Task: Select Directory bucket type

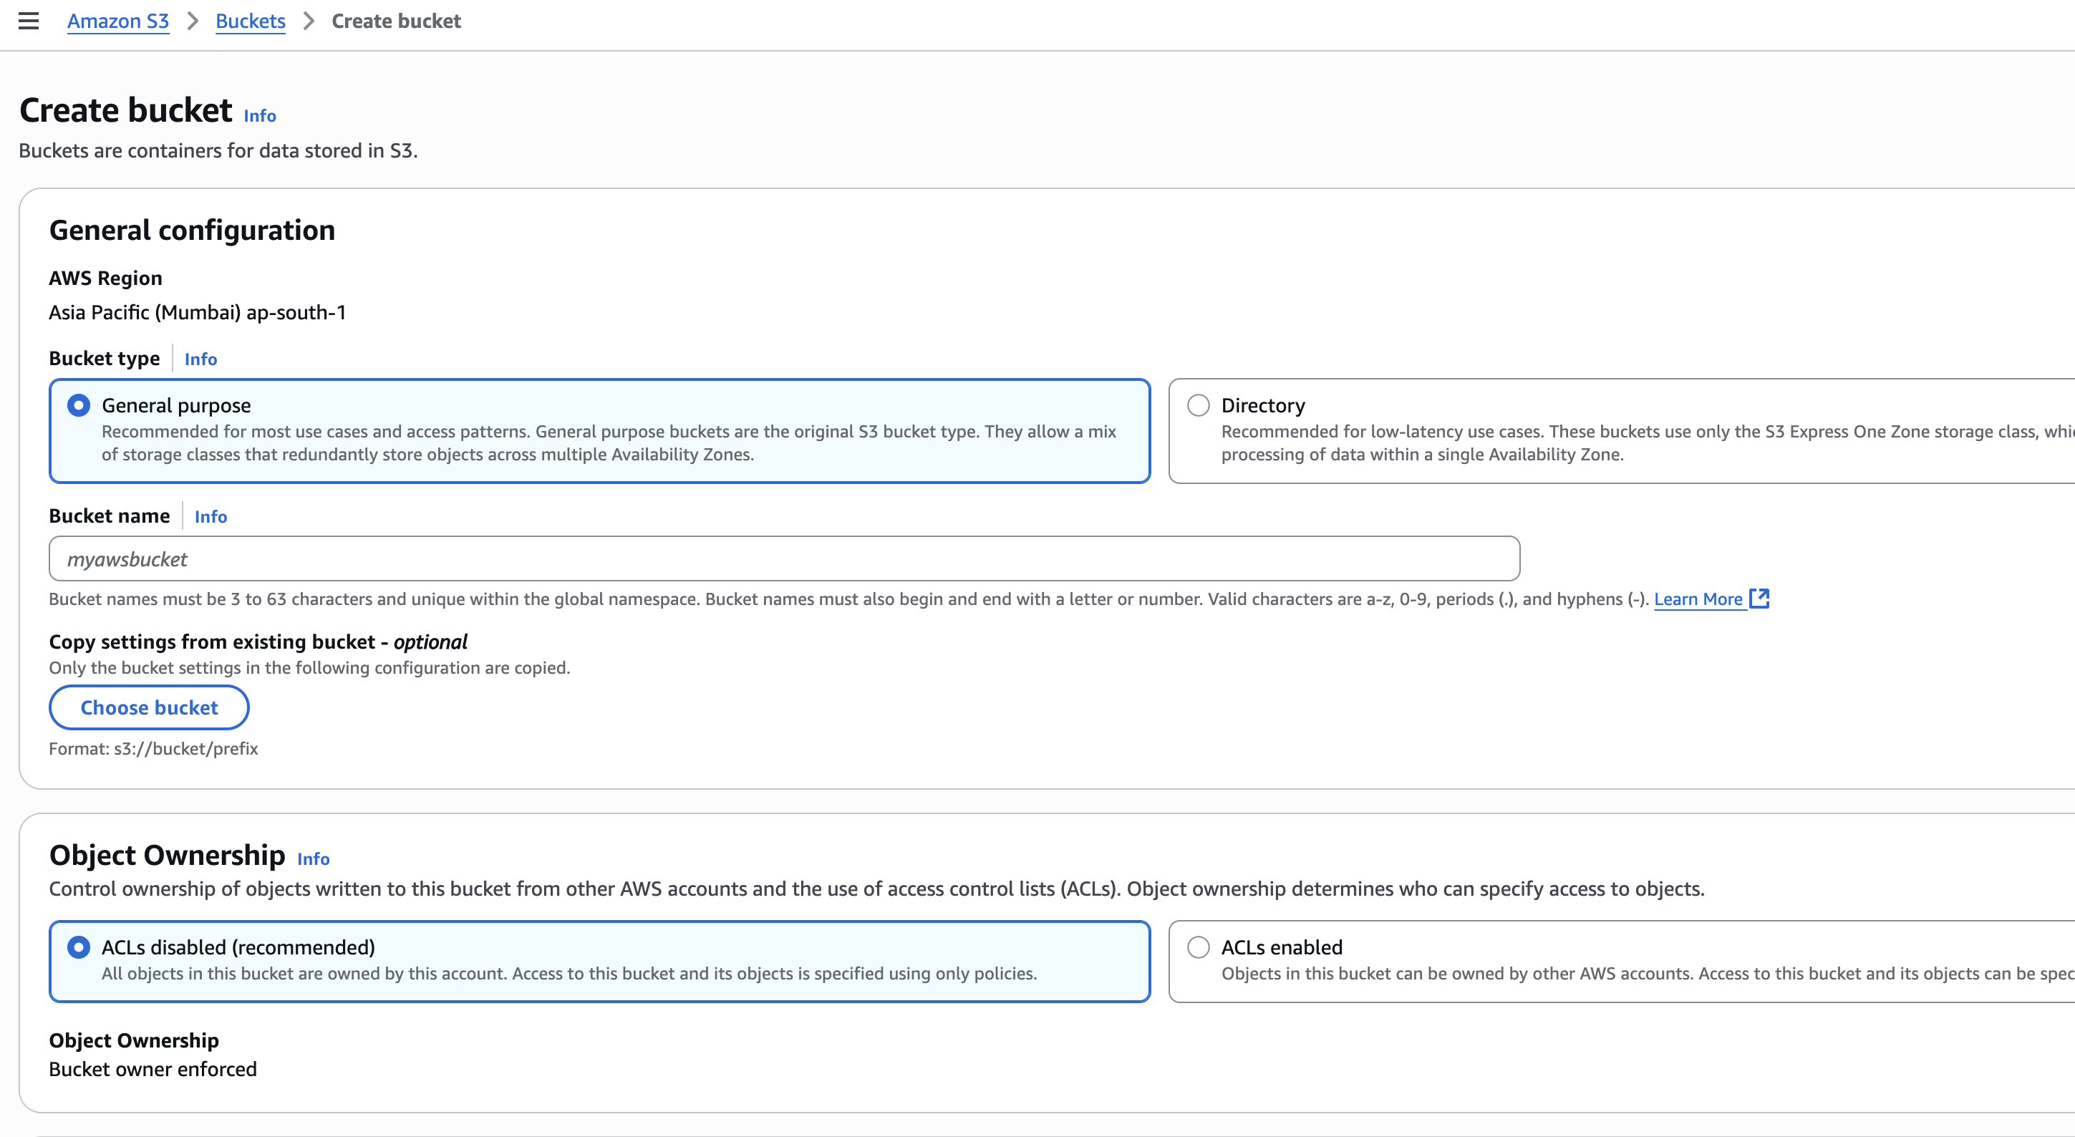Action: pyautogui.click(x=1198, y=405)
